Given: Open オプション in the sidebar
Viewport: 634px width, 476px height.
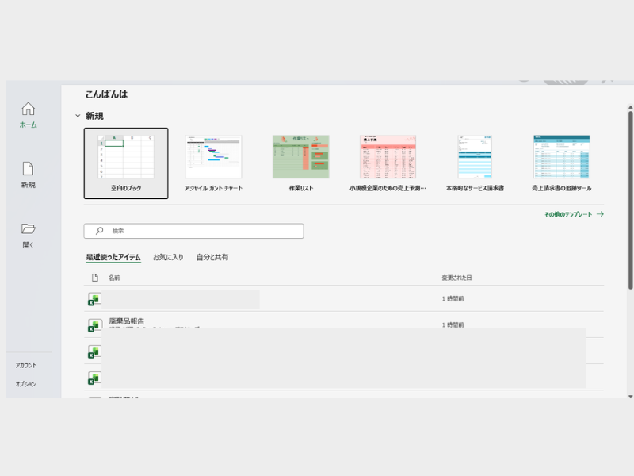Looking at the screenshot, I should tap(26, 384).
